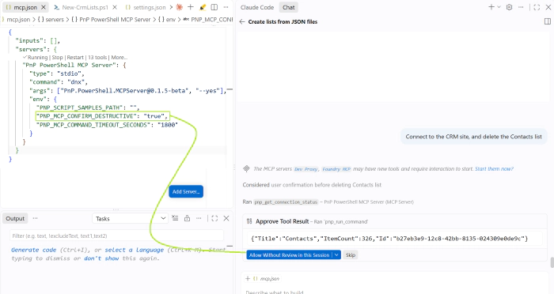Start a new chat with plus icon

pyautogui.click(x=491, y=7)
